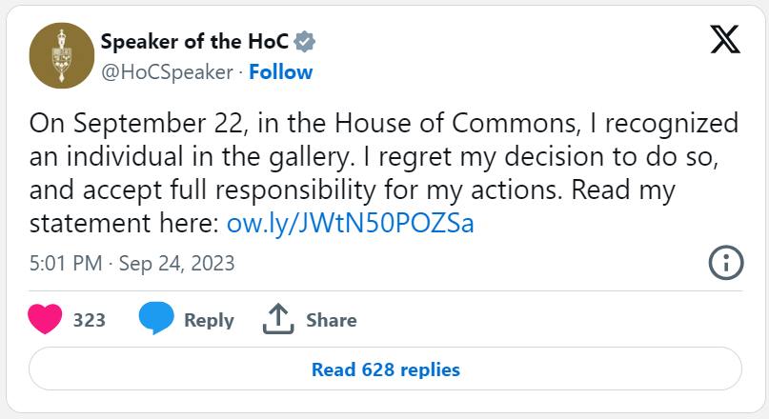Screen dimensions: 769x419
Task: Click the share upload arrow icon
Action: click(x=278, y=319)
